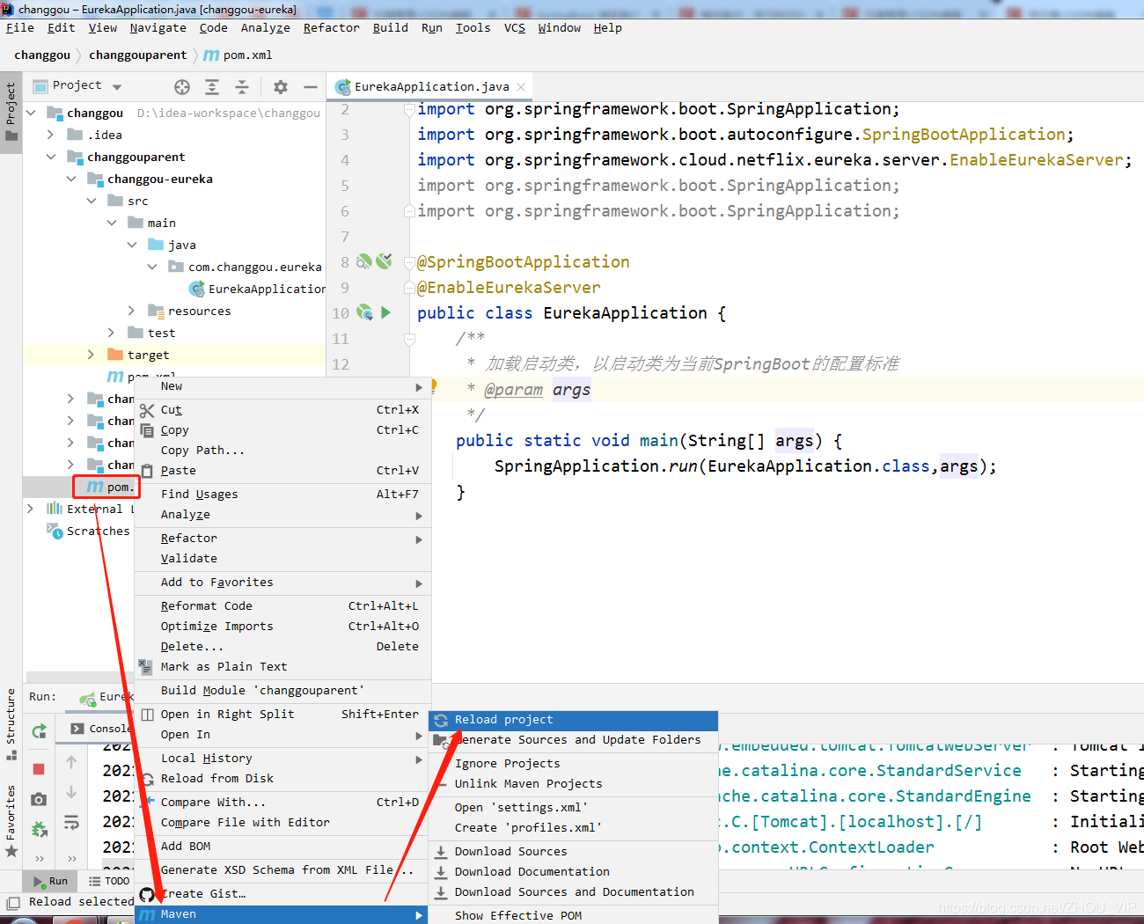This screenshot has width=1144, height=924.
Task: Click the download icon beside Download Documentation
Action: [x=441, y=872]
